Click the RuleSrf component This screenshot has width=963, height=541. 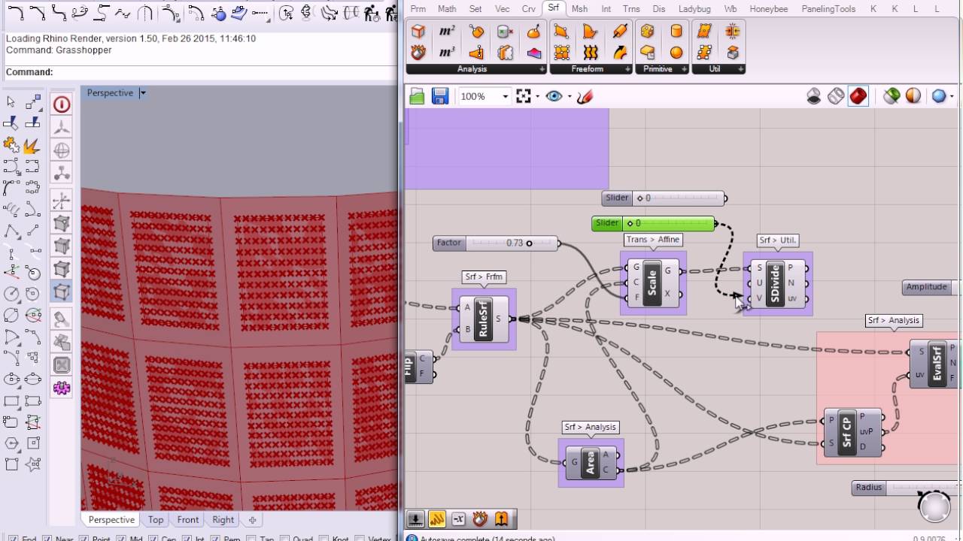click(483, 319)
